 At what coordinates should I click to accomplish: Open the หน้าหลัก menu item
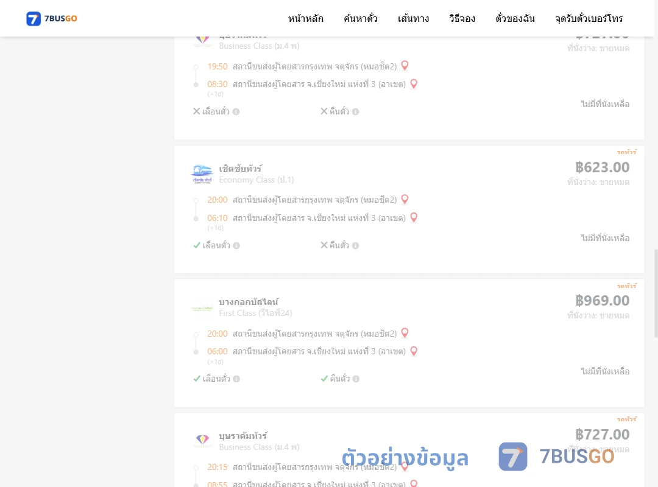coord(305,18)
